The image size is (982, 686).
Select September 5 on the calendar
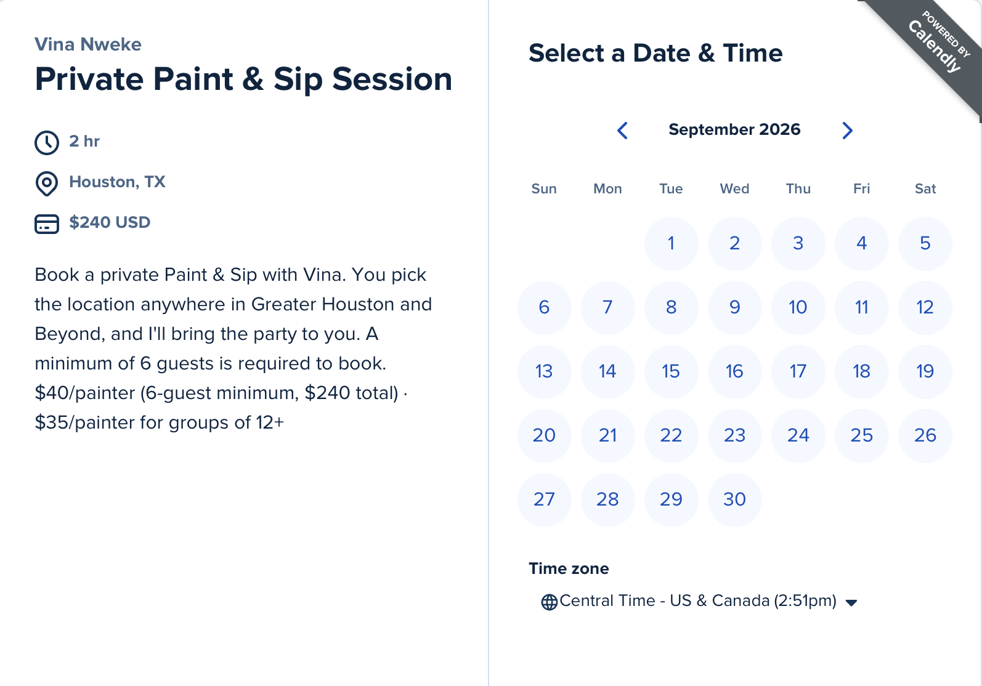pyautogui.click(x=925, y=243)
